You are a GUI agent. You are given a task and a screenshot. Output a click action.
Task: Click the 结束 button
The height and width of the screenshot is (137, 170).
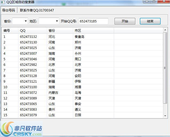[150, 21]
